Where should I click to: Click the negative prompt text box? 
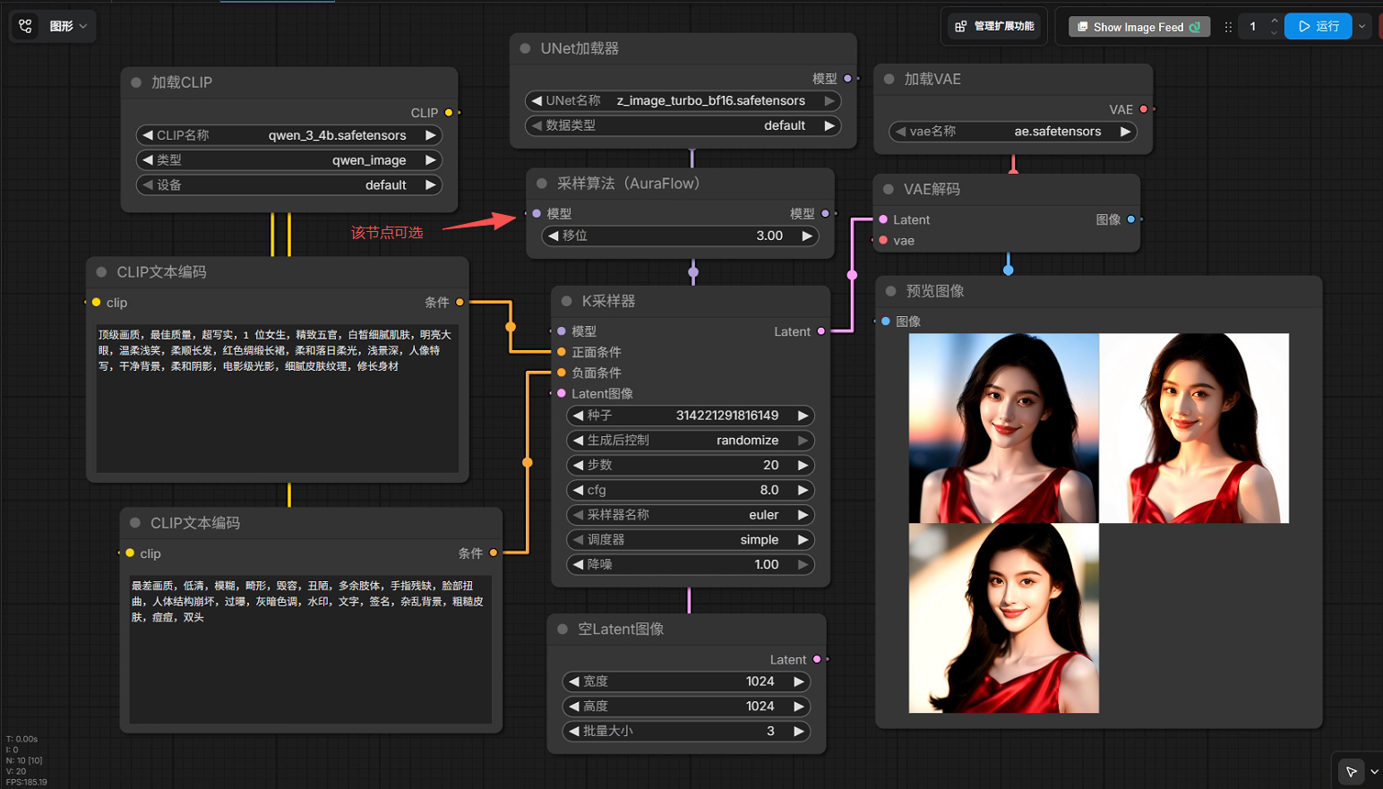311,648
